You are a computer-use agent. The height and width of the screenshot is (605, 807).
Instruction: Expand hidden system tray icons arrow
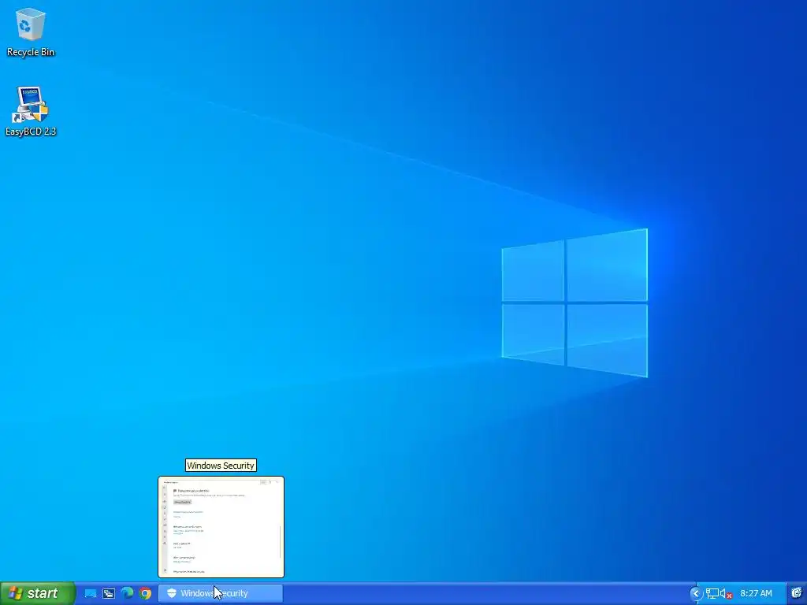click(x=696, y=594)
